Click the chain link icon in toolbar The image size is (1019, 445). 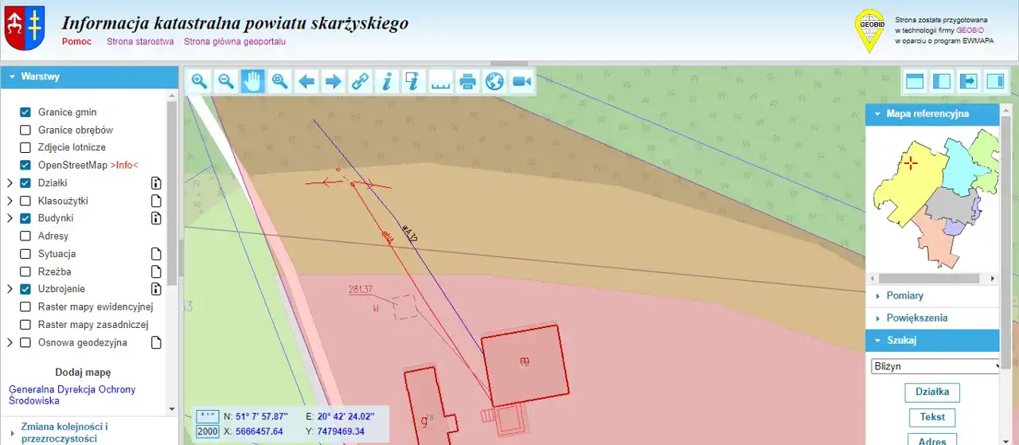361,81
